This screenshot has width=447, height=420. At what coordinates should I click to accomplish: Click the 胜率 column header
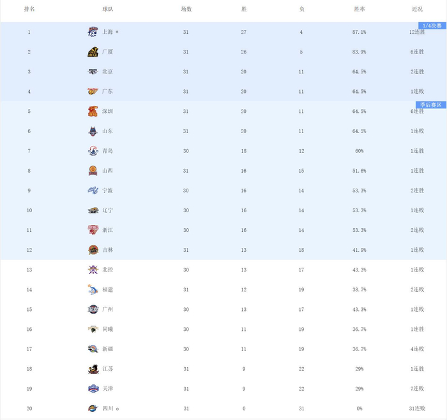[x=360, y=10]
